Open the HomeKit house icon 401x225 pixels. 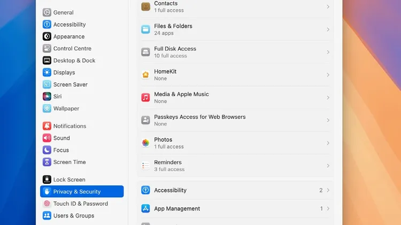tap(145, 75)
